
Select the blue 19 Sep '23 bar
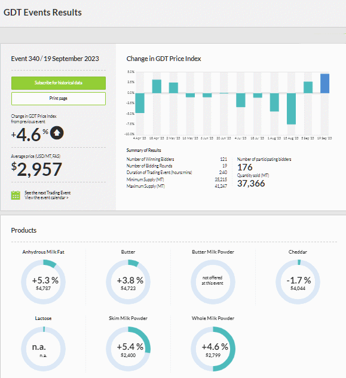click(325, 83)
